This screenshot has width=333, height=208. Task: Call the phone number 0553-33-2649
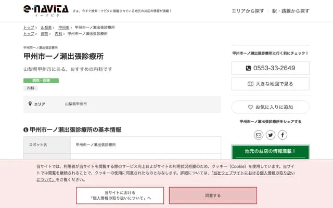point(270,68)
